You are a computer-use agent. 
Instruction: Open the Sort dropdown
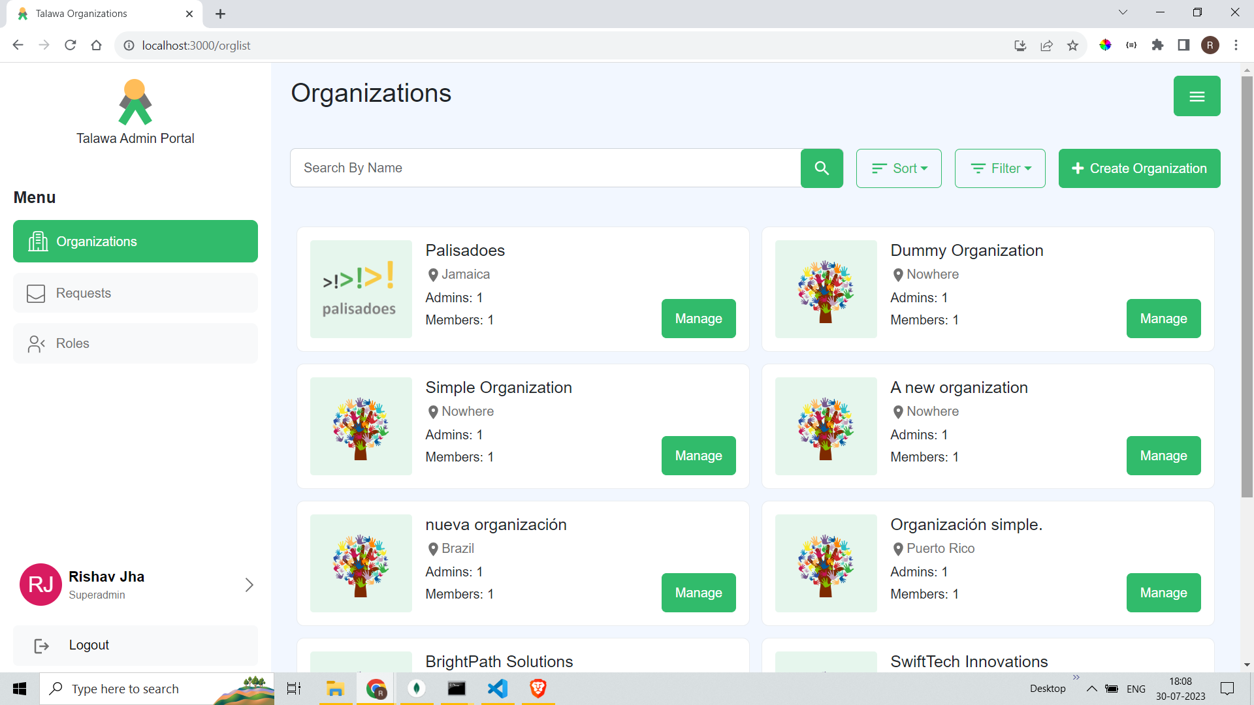click(899, 168)
